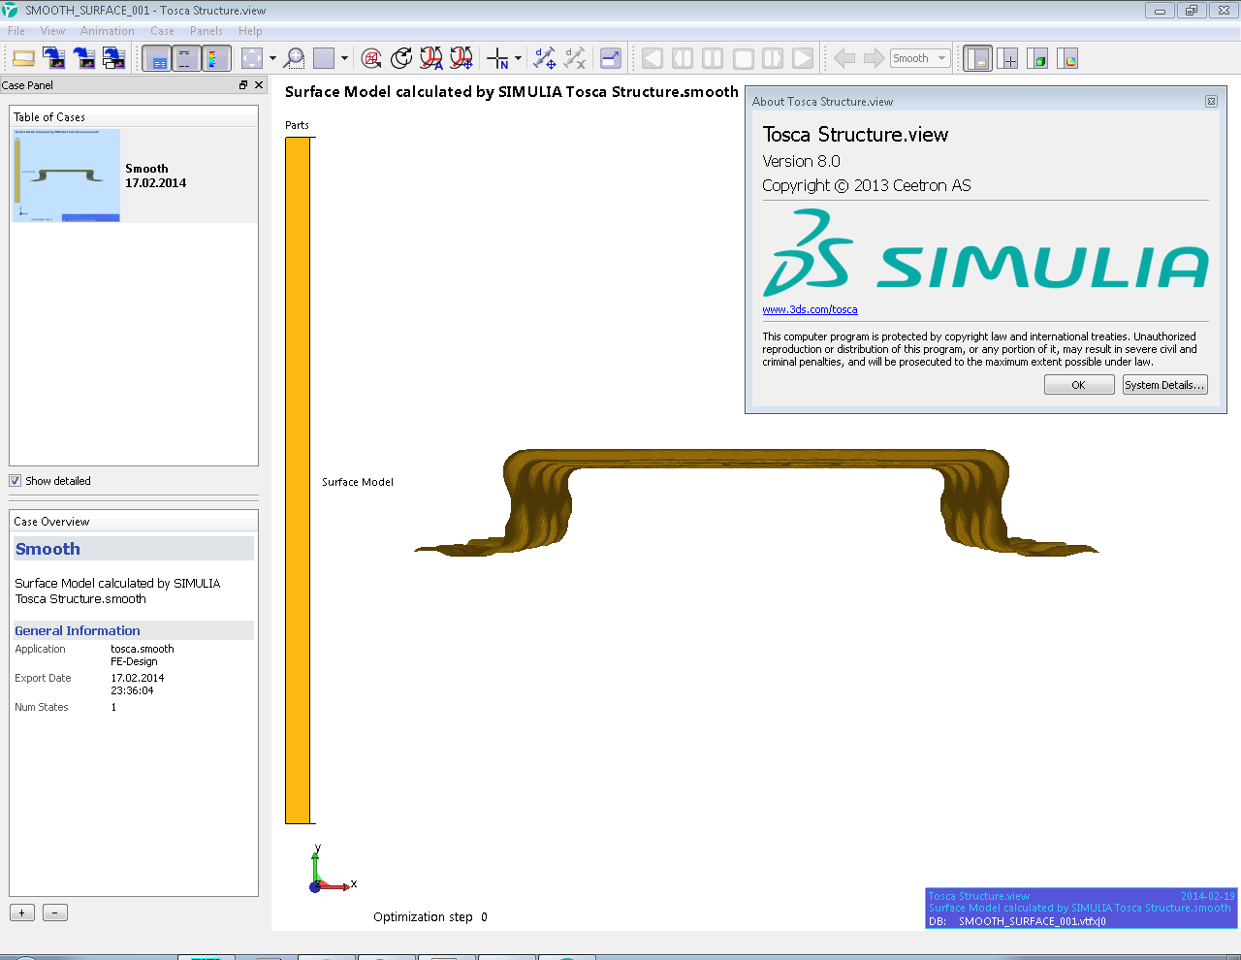
Task: Click the Open file folder icon
Action: pos(23,58)
